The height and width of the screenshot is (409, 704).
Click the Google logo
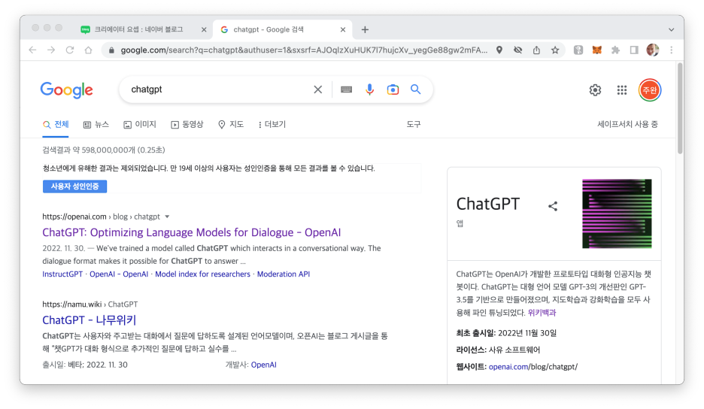coord(67,90)
